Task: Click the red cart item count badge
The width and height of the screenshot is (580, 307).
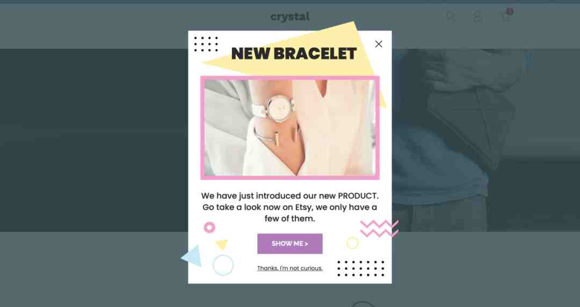Action: [x=510, y=11]
